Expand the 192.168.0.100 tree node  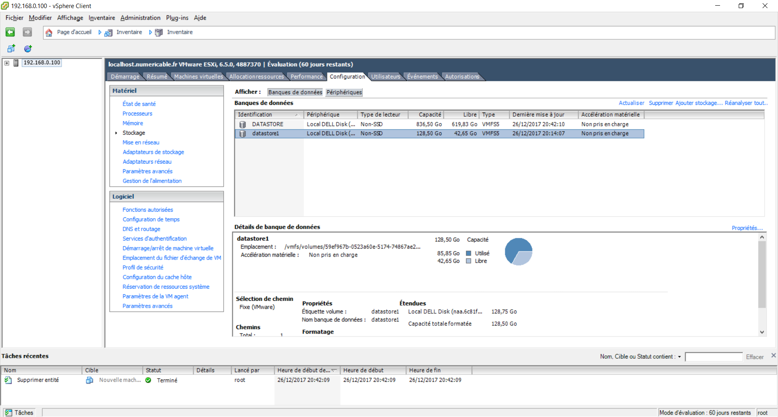point(7,63)
